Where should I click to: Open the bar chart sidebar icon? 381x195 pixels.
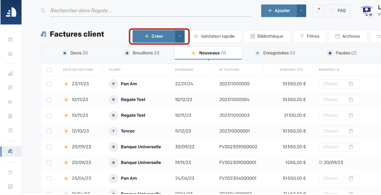click(x=10, y=74)
